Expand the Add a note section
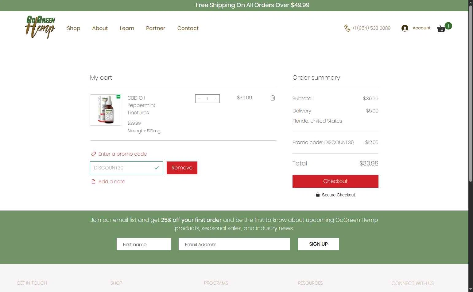This screenshot has width=473, height=292. pyautogui.click(x=112, y=181)
